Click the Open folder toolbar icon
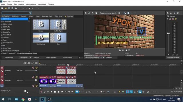The image size is (183, 102). (5, 8)
